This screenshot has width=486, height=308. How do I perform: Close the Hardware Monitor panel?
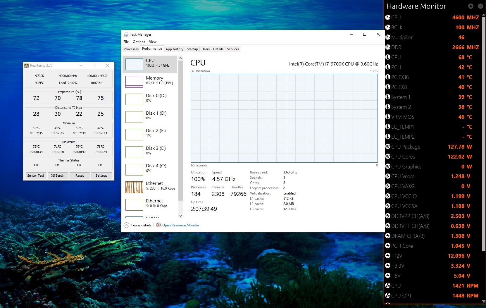(x=480, y=6)
